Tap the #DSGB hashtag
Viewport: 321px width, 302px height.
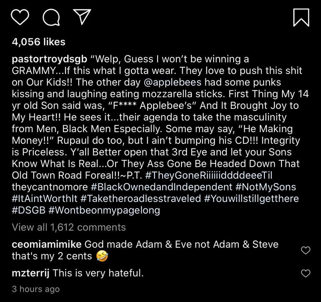[x=29, y=209]
